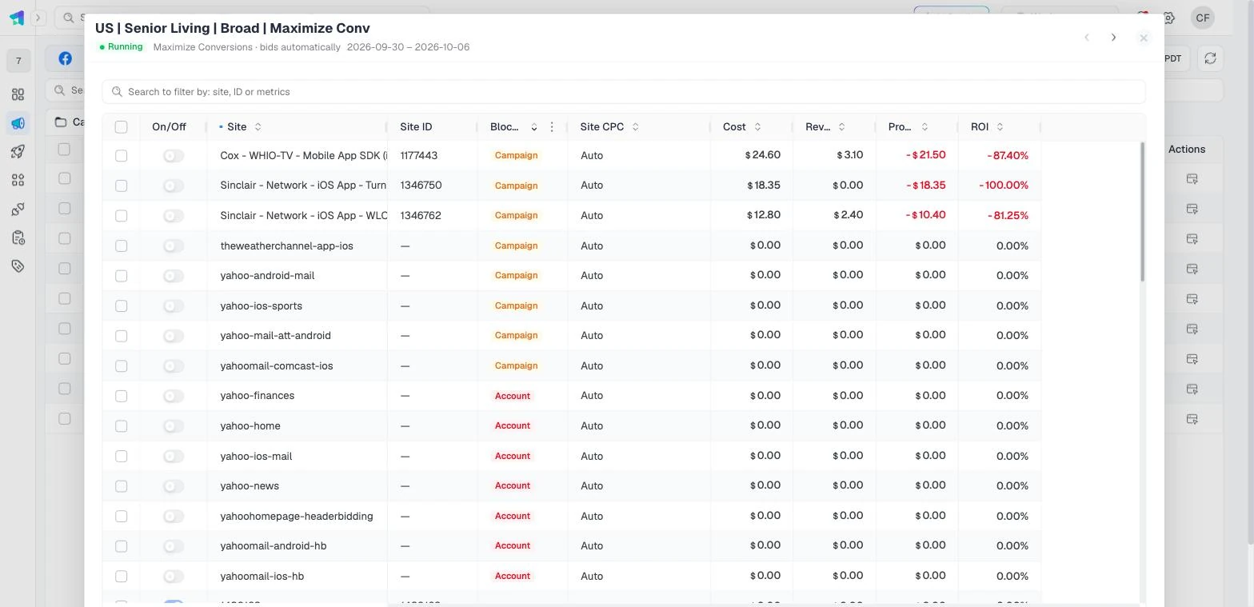Click the price tag icon in sidebar
Viewport: 1254px width, 607px height.
[x=18, y=266]
